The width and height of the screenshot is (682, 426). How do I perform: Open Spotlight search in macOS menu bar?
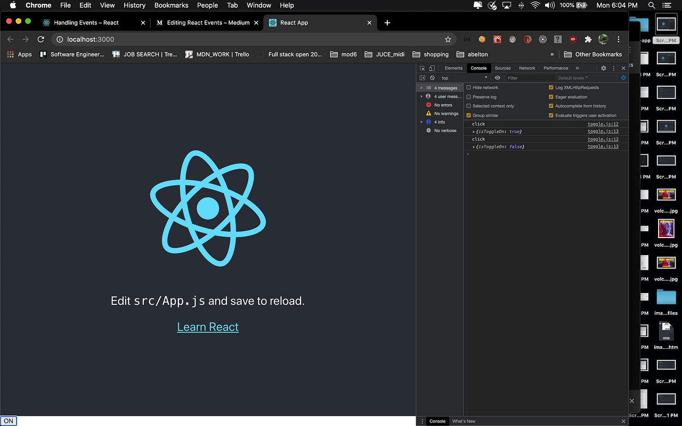[651, 5]
